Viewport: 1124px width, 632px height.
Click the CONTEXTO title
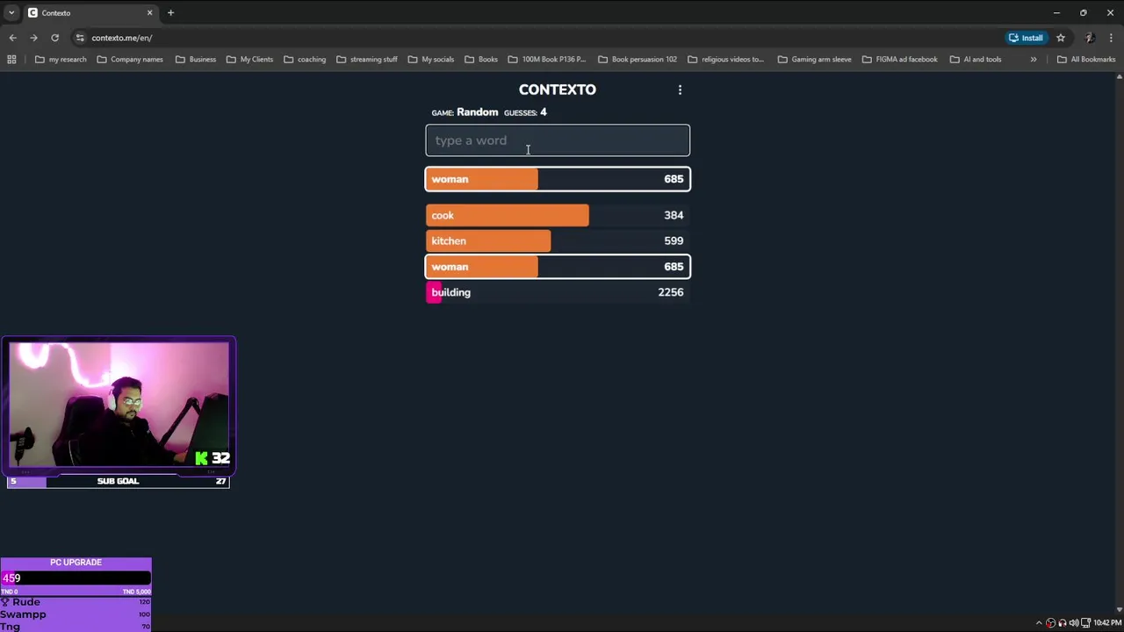[x=558, y=90]
